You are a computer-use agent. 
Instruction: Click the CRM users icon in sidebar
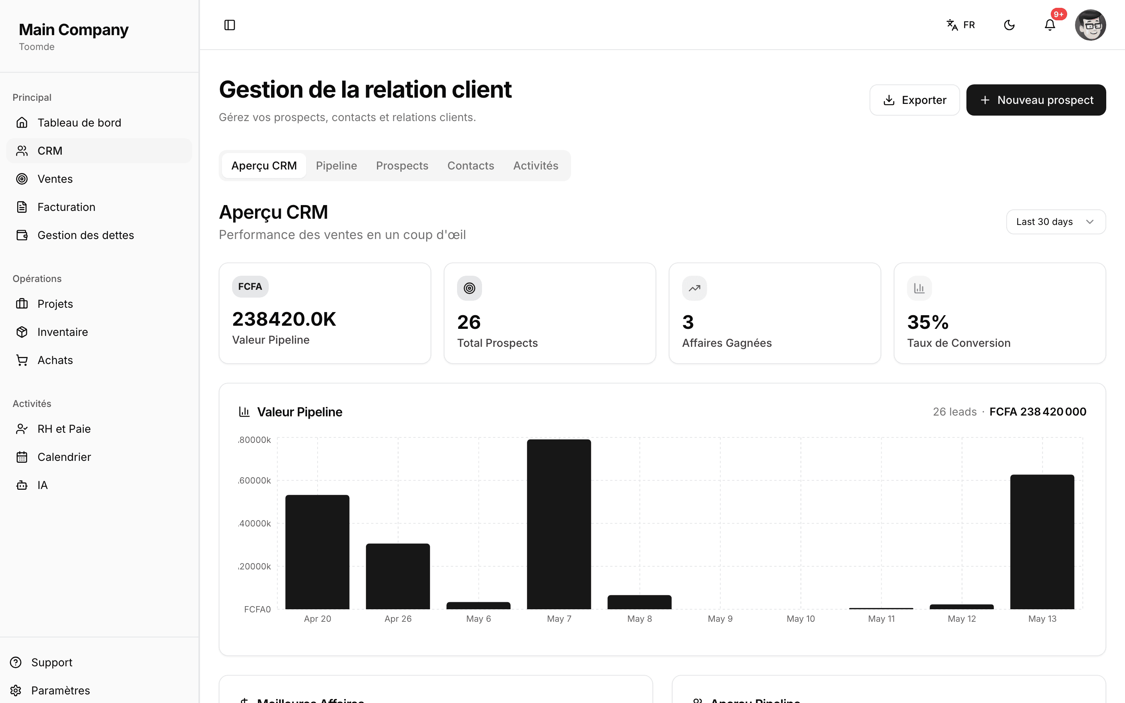point(22,151)
